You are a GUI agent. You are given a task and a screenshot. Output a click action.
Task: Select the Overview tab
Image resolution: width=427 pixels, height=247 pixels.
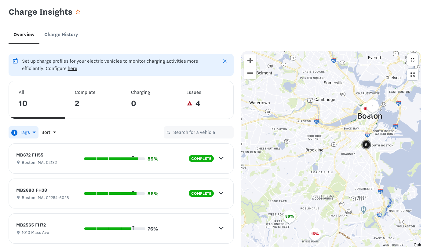pyautogui.click(x=24, y=34)
